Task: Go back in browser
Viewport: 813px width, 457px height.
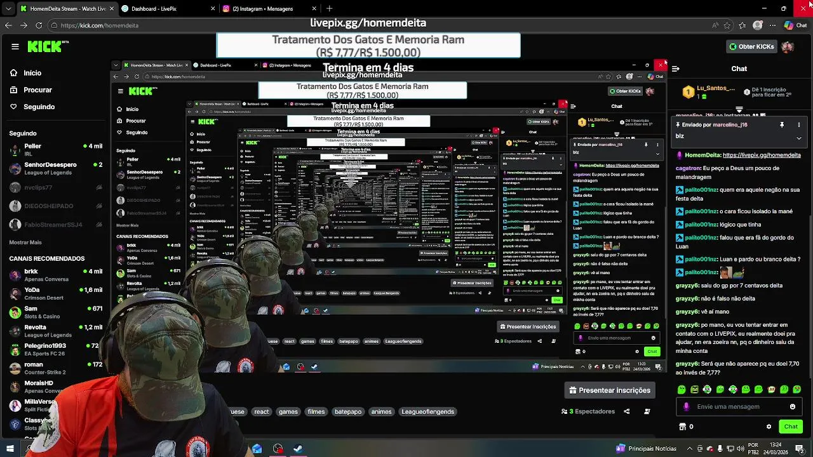Action: point(8,25)
